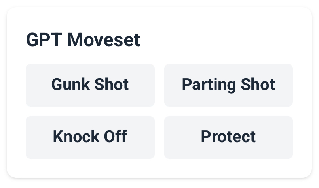Viewport: 319px width, 188px height.
Task: Click the GPT Moveset heading
Action: click(x=83, y=40)
